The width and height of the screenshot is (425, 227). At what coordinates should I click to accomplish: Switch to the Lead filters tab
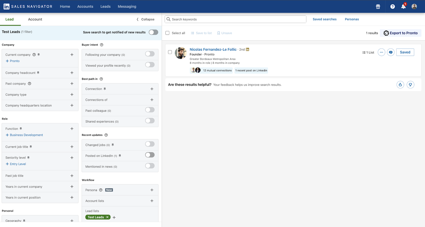click(10, 19)
